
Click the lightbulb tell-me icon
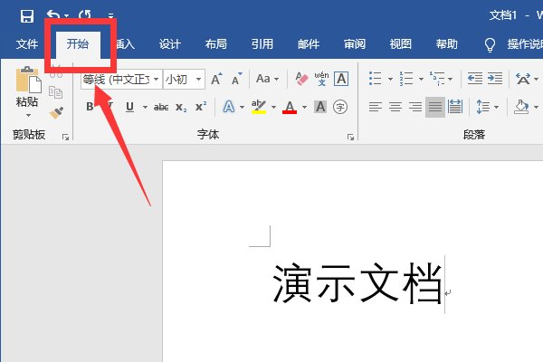click(x=490, y=44)
